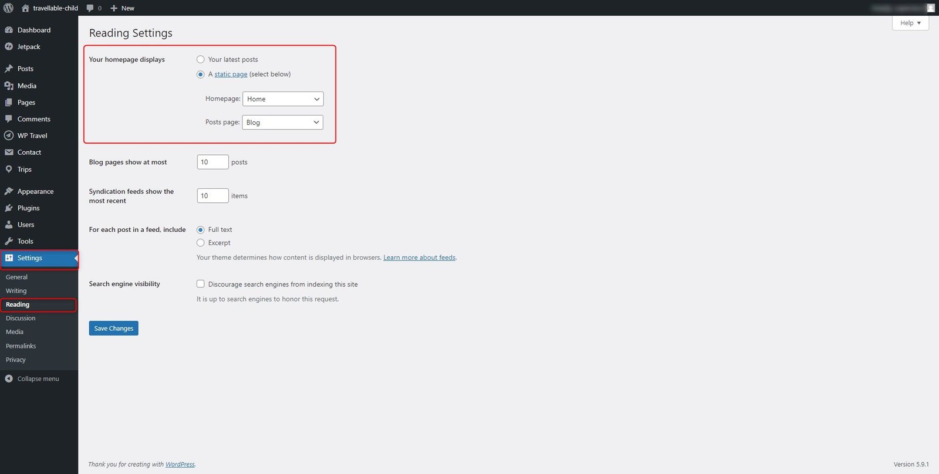Screen dimensions: 939x474
Task: Click the home icon beside travellable-child
Action: tap(25, 8)
